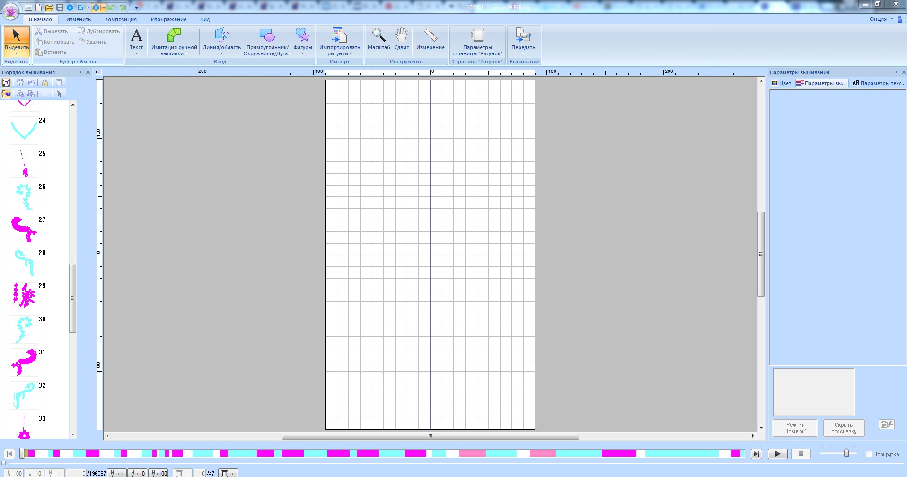Open the Опция dropdown menu

(x=881, y=19)
